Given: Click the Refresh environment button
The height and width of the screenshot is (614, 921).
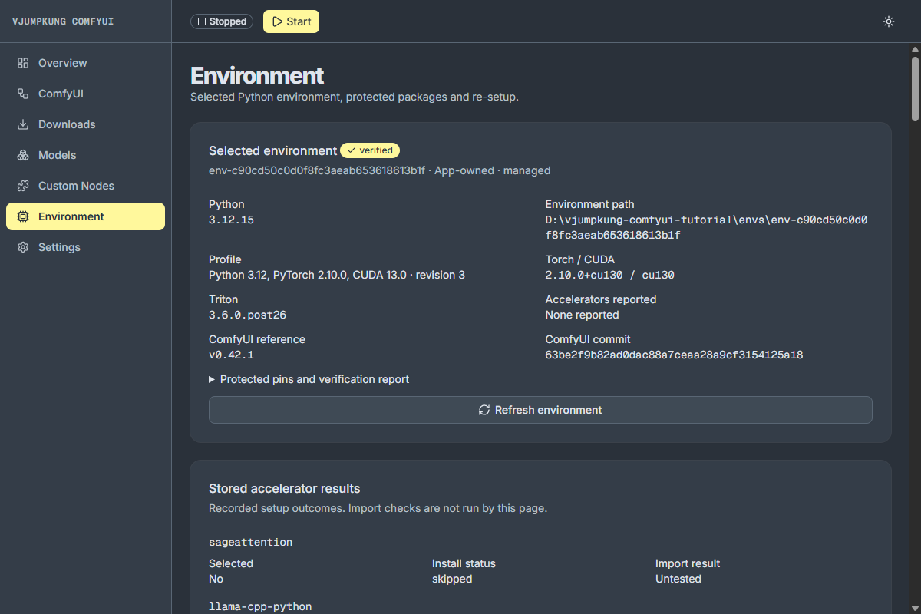Looking at the screenshot, I should pyautogui.click(x=540, y=410).
